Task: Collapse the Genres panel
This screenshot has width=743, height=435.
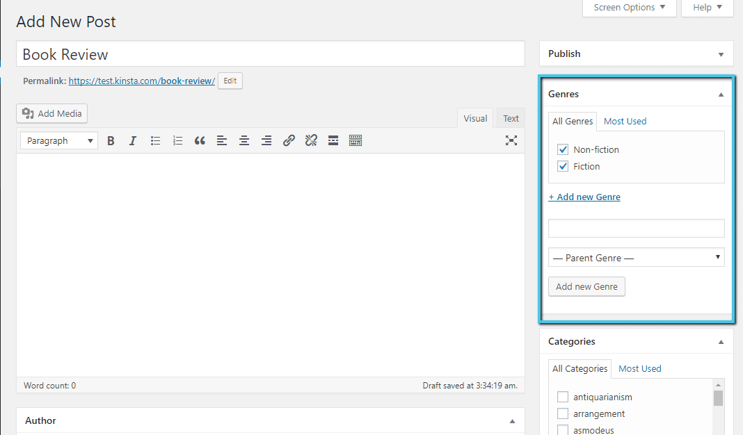Action: (720, 93)
